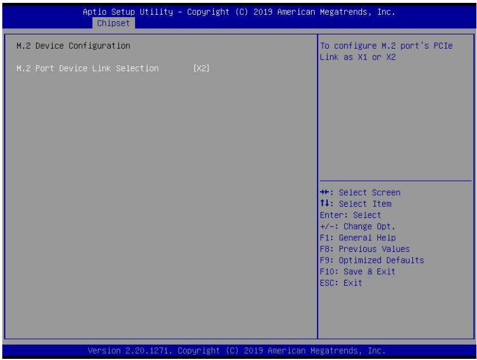Click F8: Previous Values entry

(365, 249)
